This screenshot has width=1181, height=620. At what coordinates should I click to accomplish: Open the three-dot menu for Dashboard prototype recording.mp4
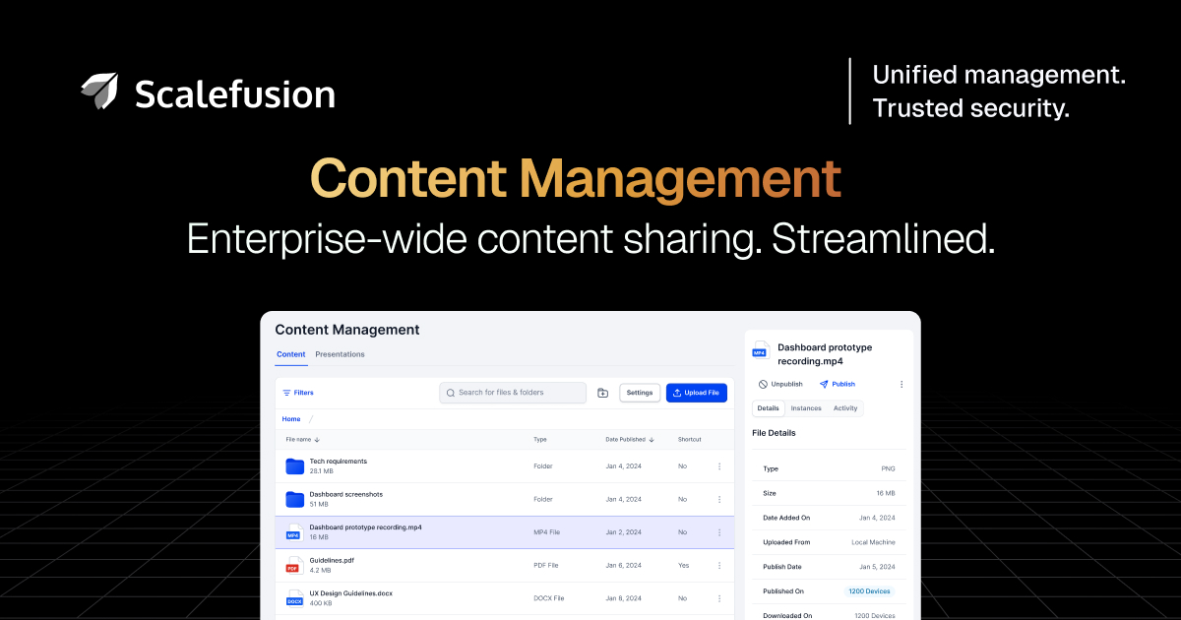pos(719,532)
